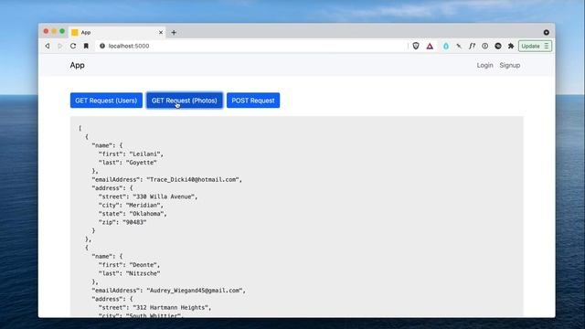
Task: Click the dark round extension icon
Action: point(498,46)
